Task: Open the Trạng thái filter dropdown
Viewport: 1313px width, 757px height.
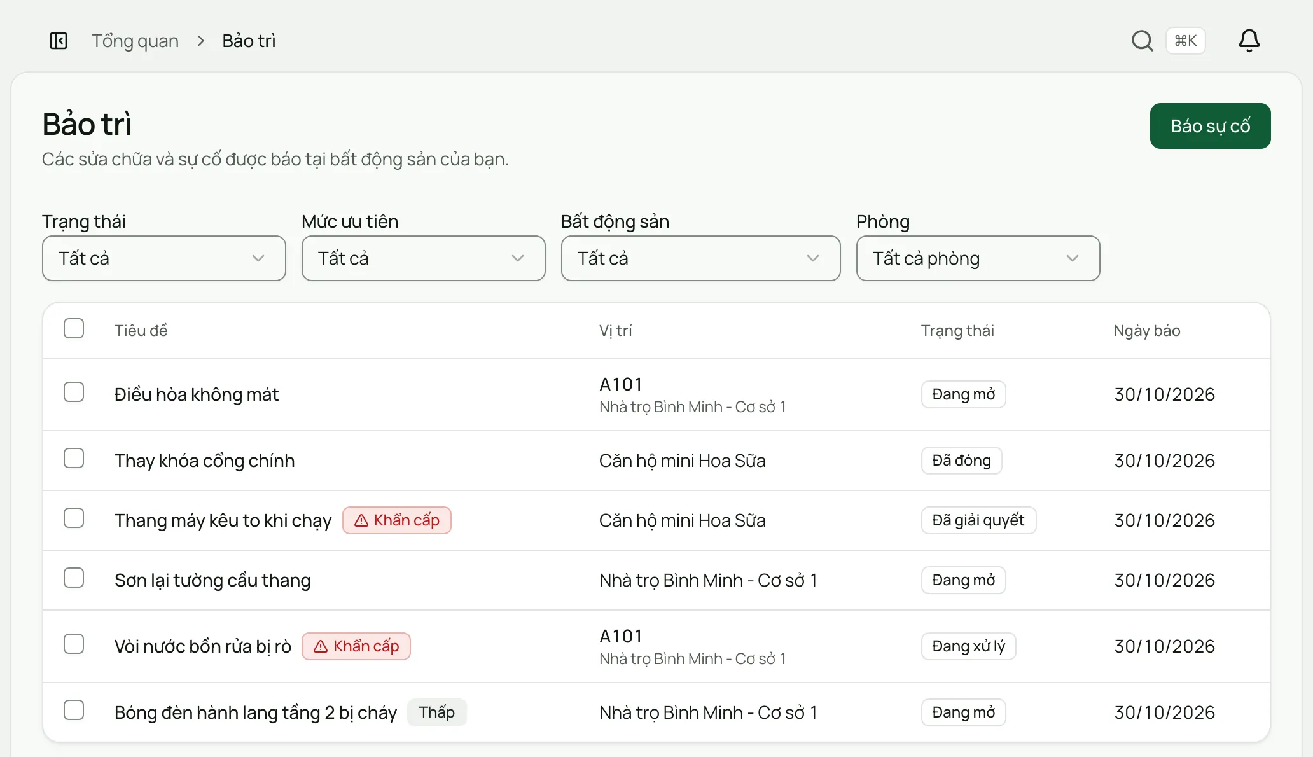Action: coord(164,258)
